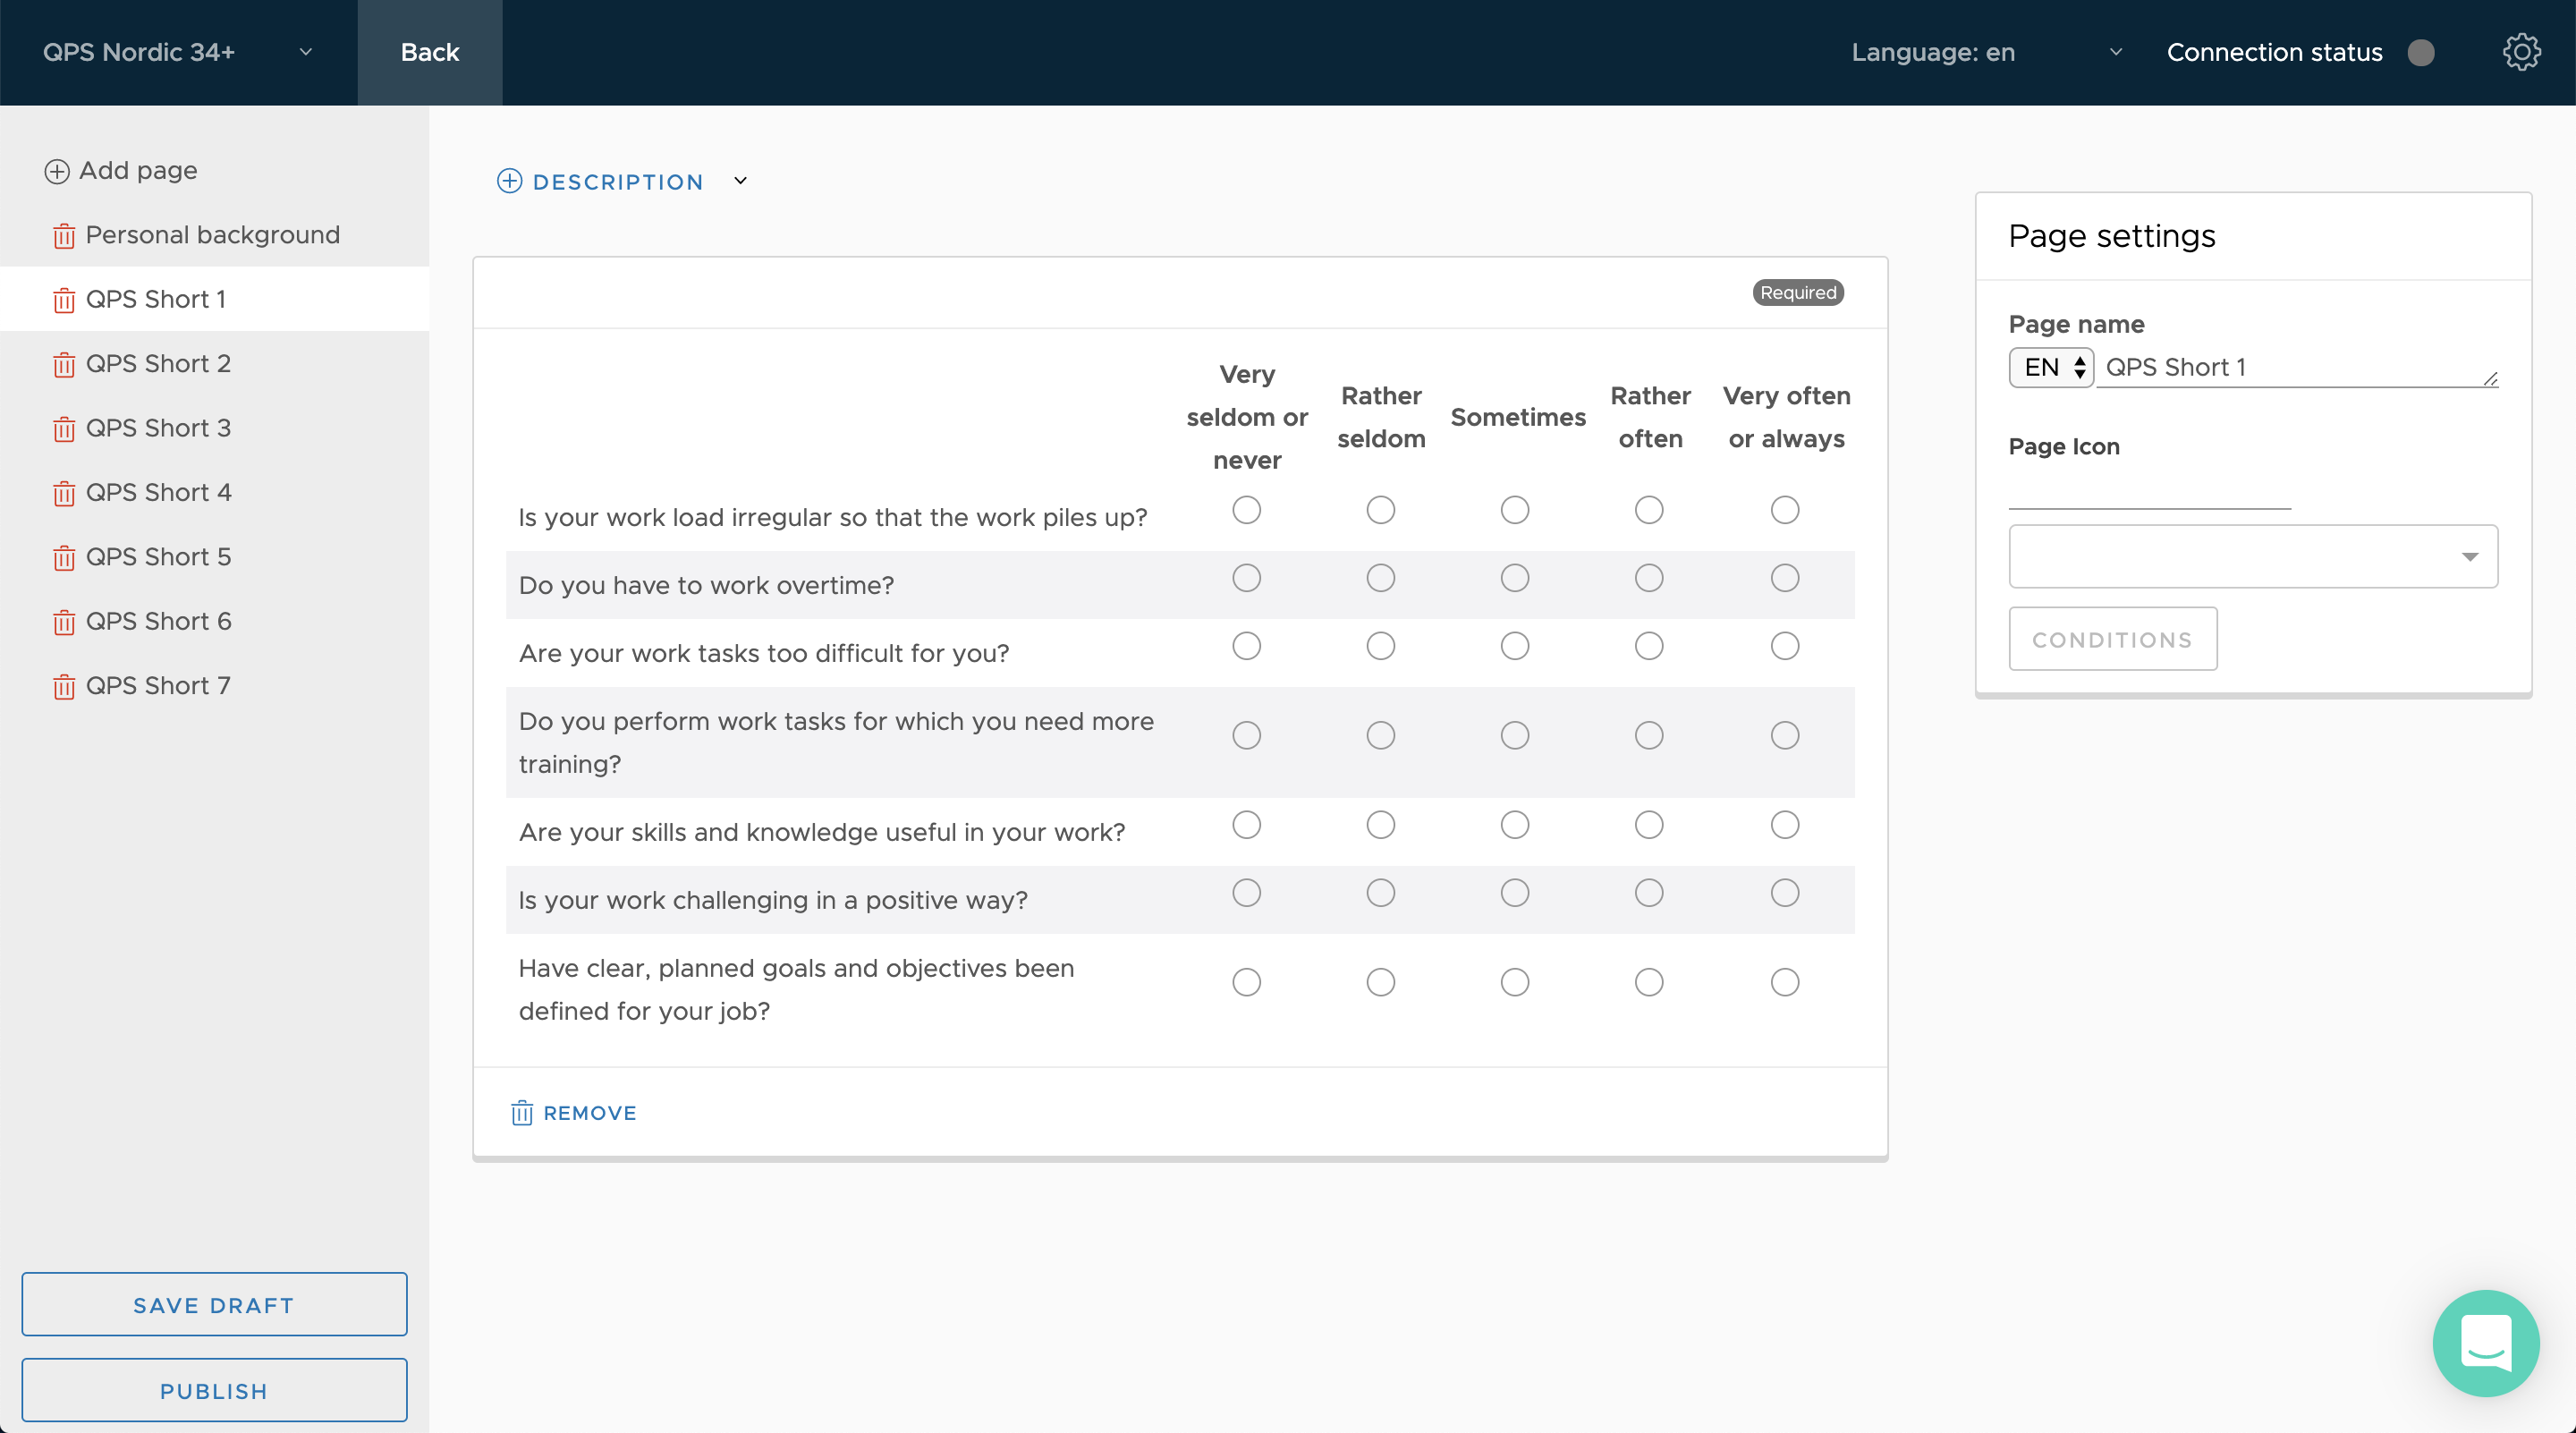The height and width of the screenshot is (1433, 2576).
Task: Select 'Sometimes' for work challenging positive way
Action: tap(1514, 893)
